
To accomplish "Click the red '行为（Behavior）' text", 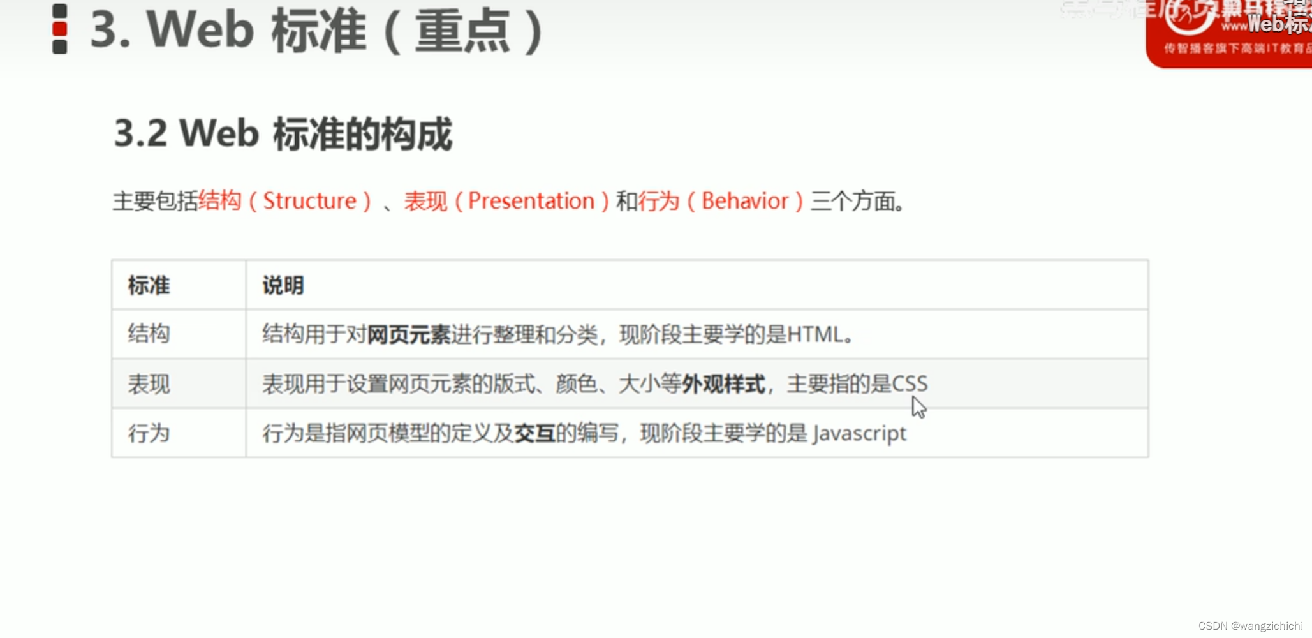I will click(x=721, y=201).
